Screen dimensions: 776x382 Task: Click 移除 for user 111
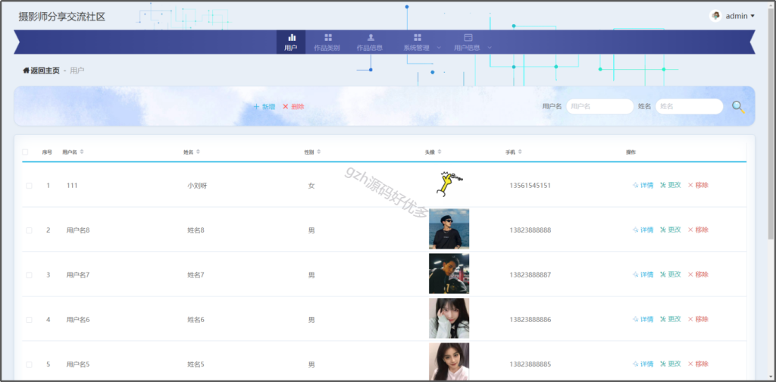(x=698, y=185)
